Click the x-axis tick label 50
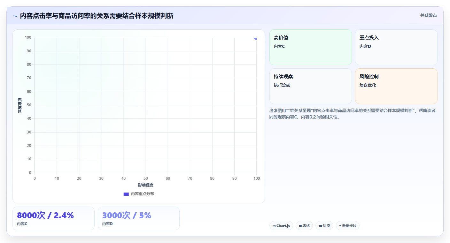 click(146, 178)
